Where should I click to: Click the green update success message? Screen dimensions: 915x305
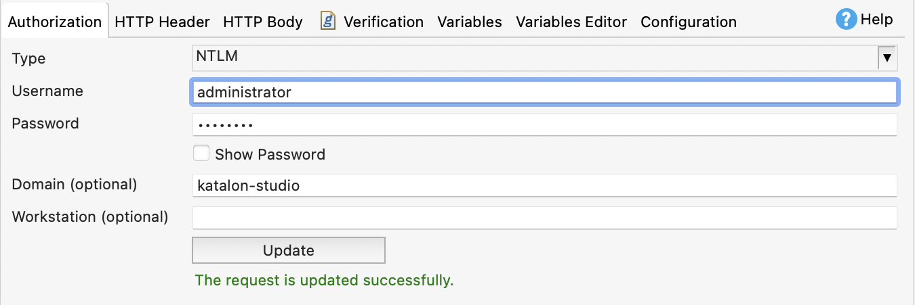click(x=324, y=280)
